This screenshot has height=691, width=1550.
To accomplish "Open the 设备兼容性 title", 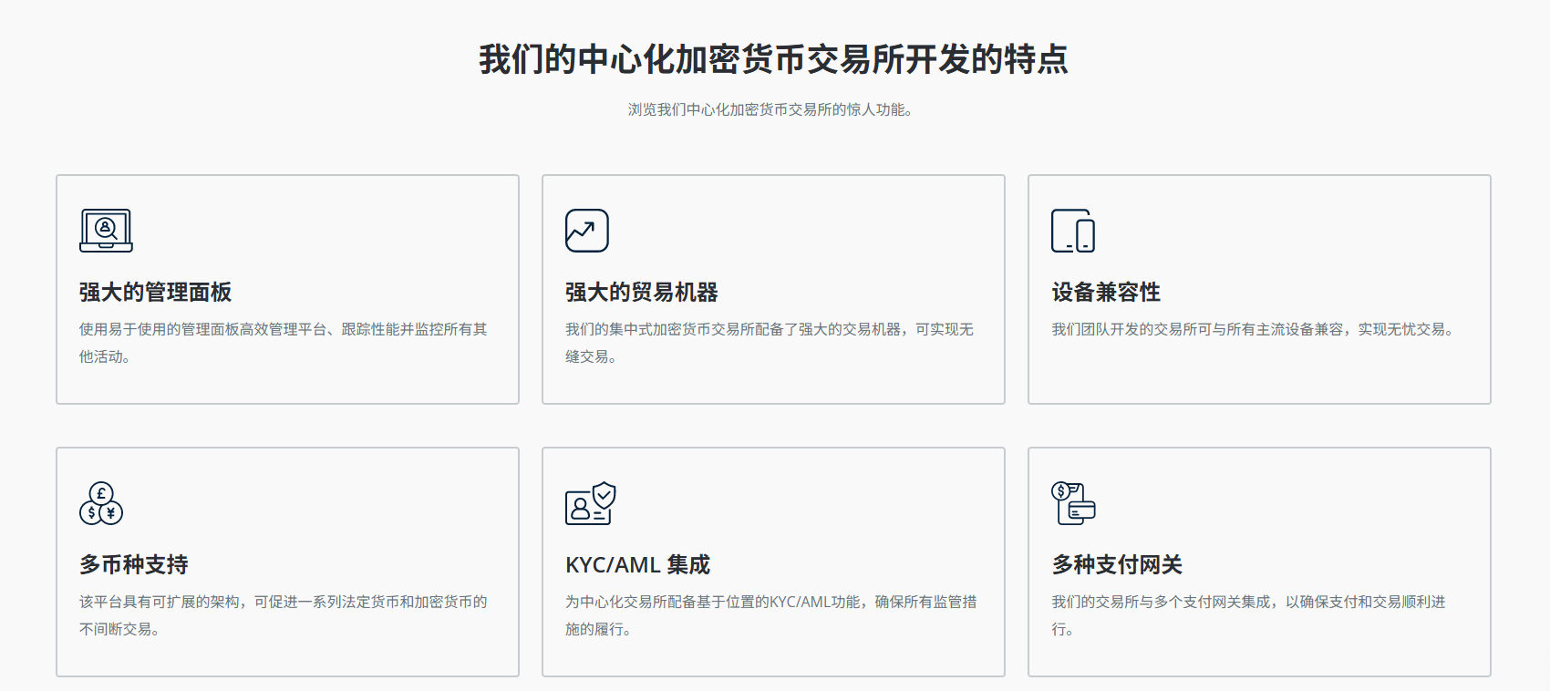I will [1105, 293].
